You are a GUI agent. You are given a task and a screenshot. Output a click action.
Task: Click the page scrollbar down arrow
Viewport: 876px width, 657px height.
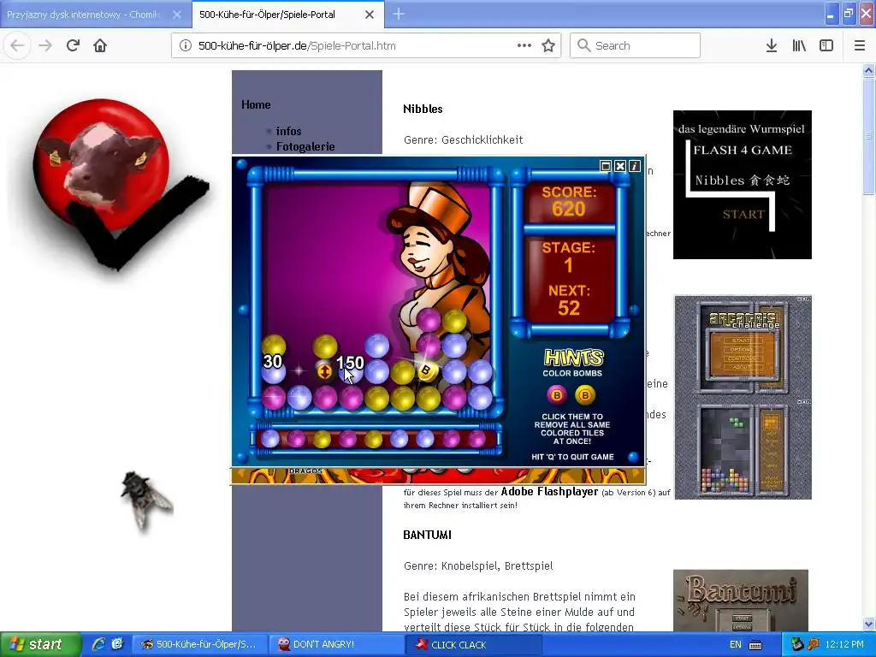[868, 624]
